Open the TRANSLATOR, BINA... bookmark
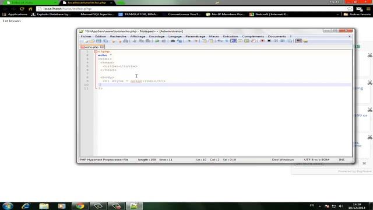This screenshot has width=373, height=210. 139,14
